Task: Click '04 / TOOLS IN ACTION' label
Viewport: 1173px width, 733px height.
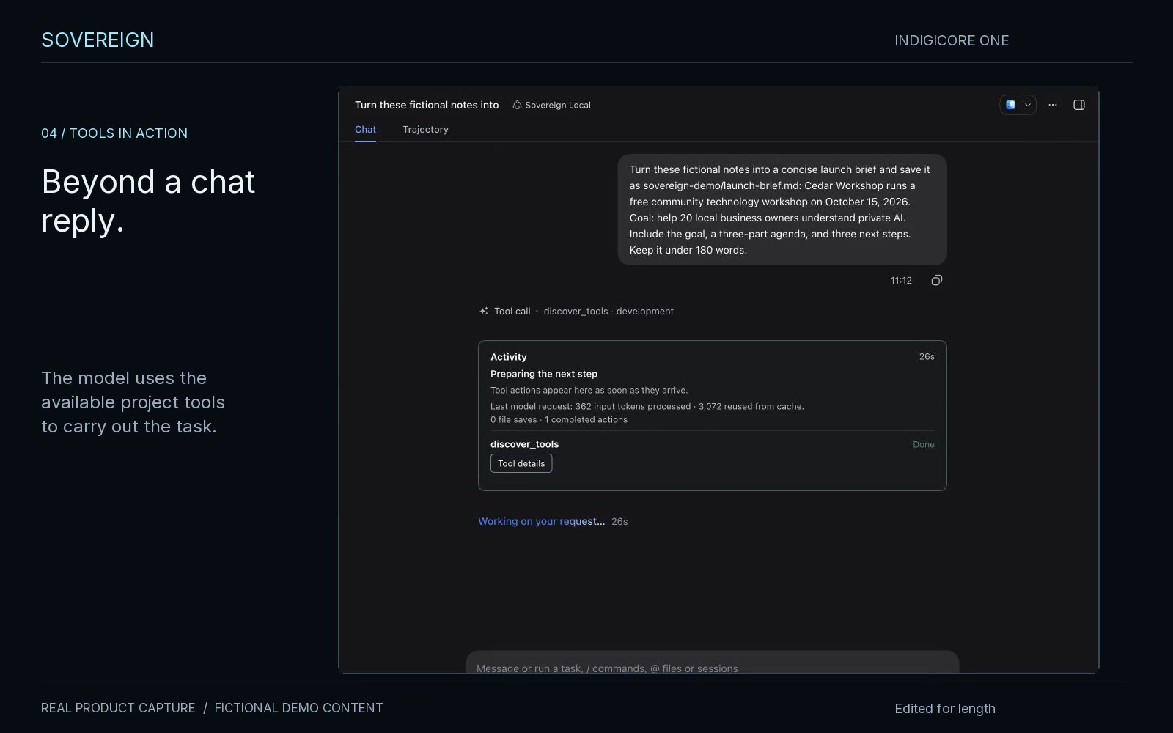Action: (x=114, y=133)
